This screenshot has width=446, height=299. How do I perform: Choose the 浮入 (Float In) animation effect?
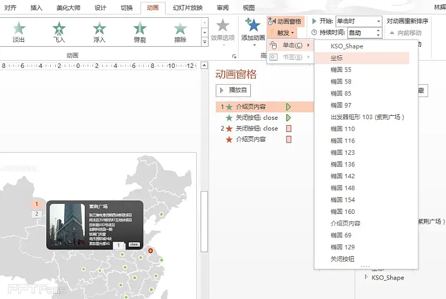coord(99,31)
